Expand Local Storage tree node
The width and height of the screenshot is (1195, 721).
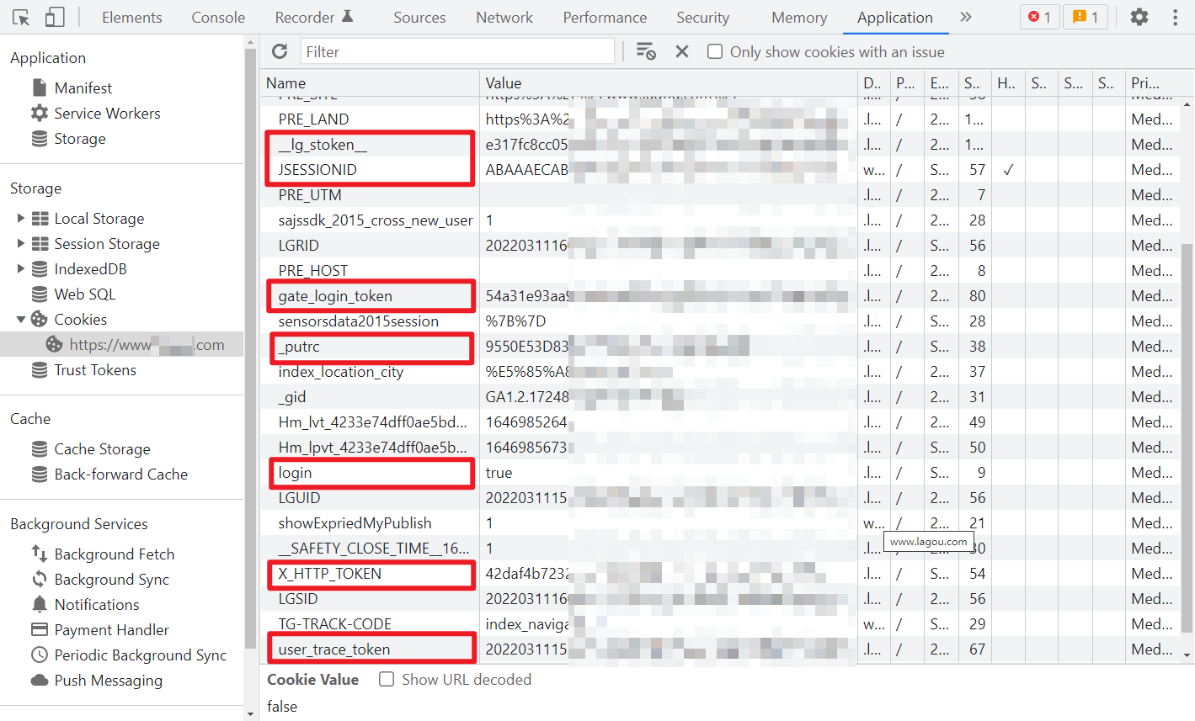20,218
